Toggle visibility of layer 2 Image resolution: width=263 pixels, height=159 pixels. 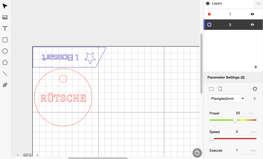pos(252,25)
